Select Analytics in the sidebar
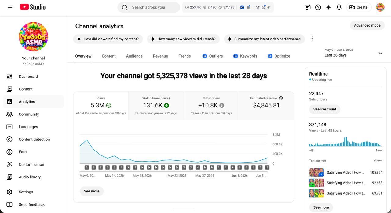 33,102
